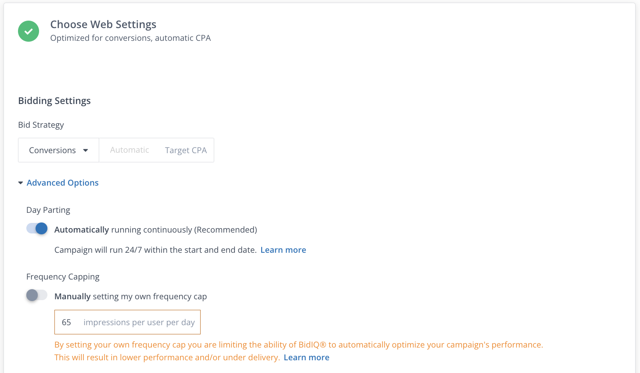Click the Day Parting label
The image size is (640, 373).
pos(48,210)
